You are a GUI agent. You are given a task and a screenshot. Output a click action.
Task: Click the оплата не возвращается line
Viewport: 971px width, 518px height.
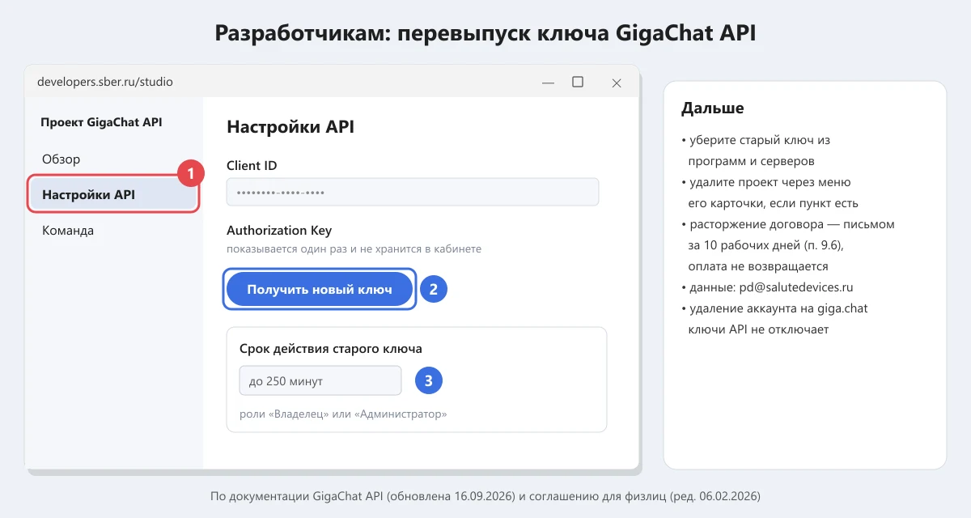click(x=758, y=266)
